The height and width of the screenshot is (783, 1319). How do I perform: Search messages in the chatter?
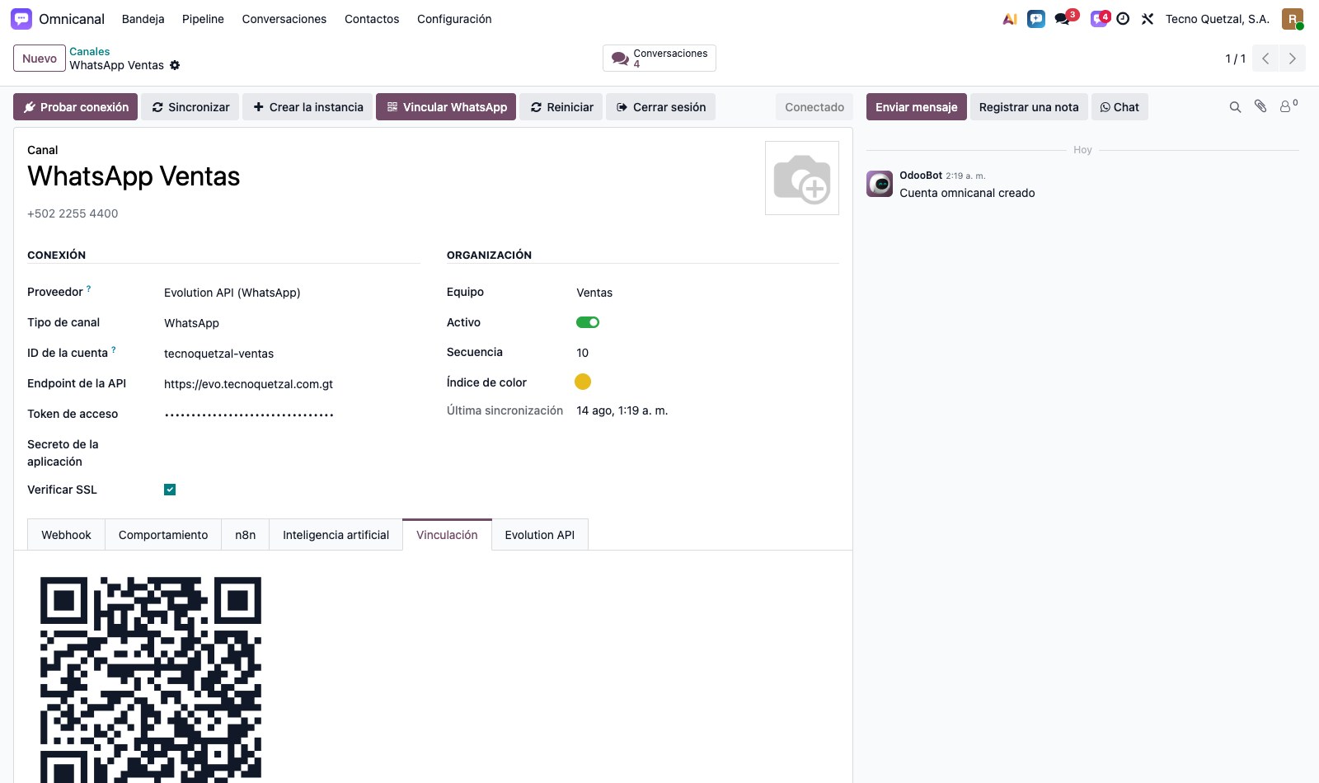click(x=1235, y=107)
